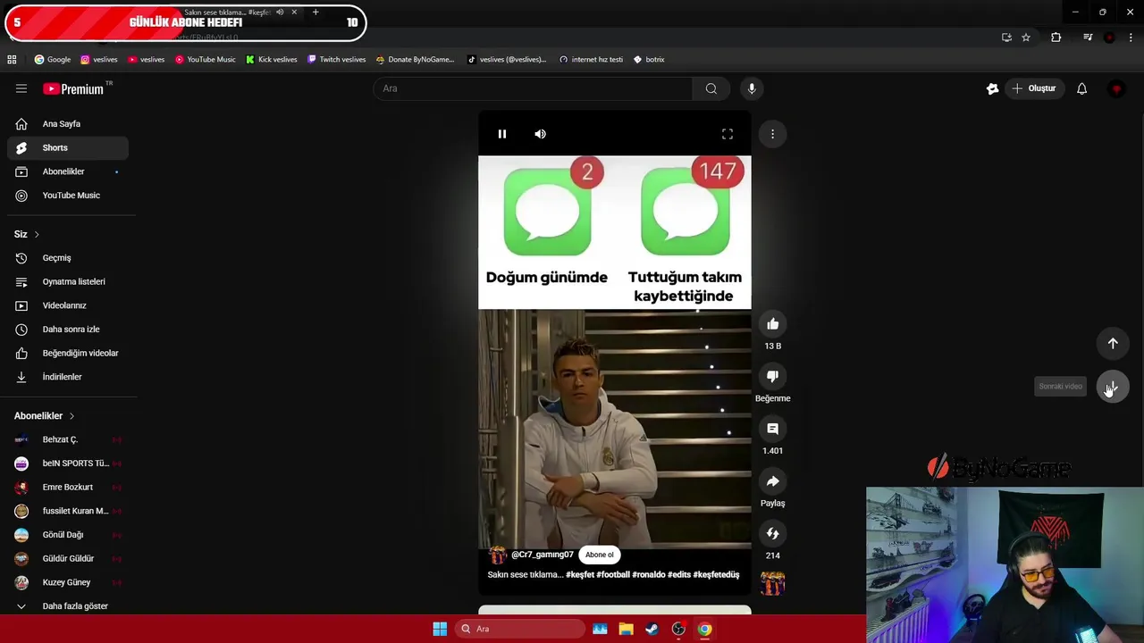
Task: Open Daha sonra izle list
Action: (x=68, y=330)
